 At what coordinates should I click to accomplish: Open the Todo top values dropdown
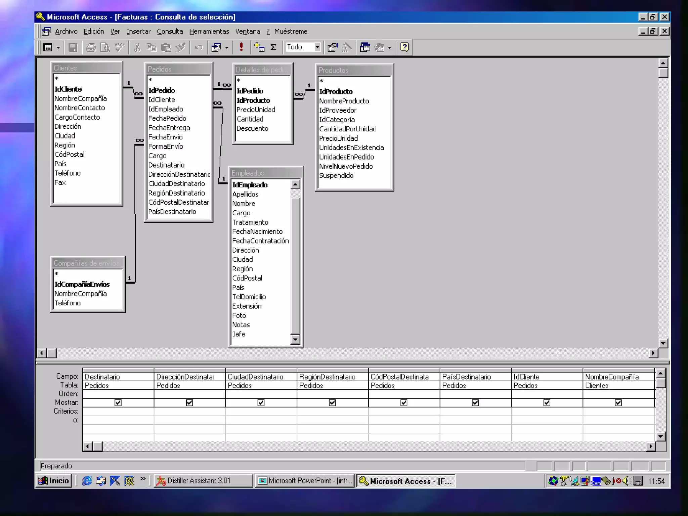[x=317, y=47]
